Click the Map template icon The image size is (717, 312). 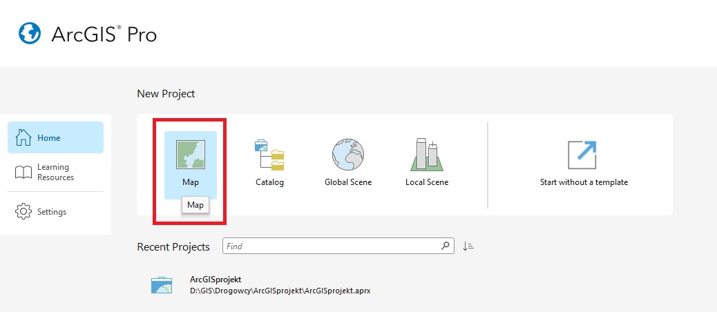[191, 155]
